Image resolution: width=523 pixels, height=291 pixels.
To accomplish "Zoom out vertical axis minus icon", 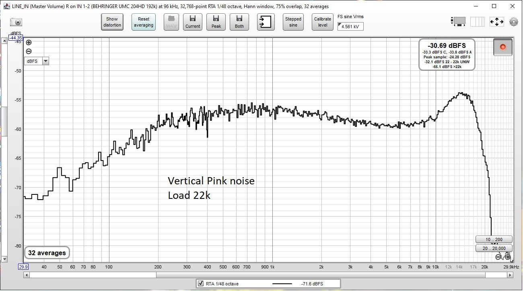I will [x=29, y=51].
